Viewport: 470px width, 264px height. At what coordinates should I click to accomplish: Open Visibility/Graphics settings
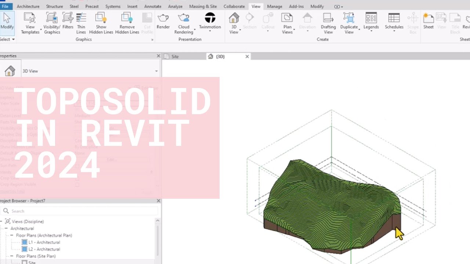pos(52,23)
